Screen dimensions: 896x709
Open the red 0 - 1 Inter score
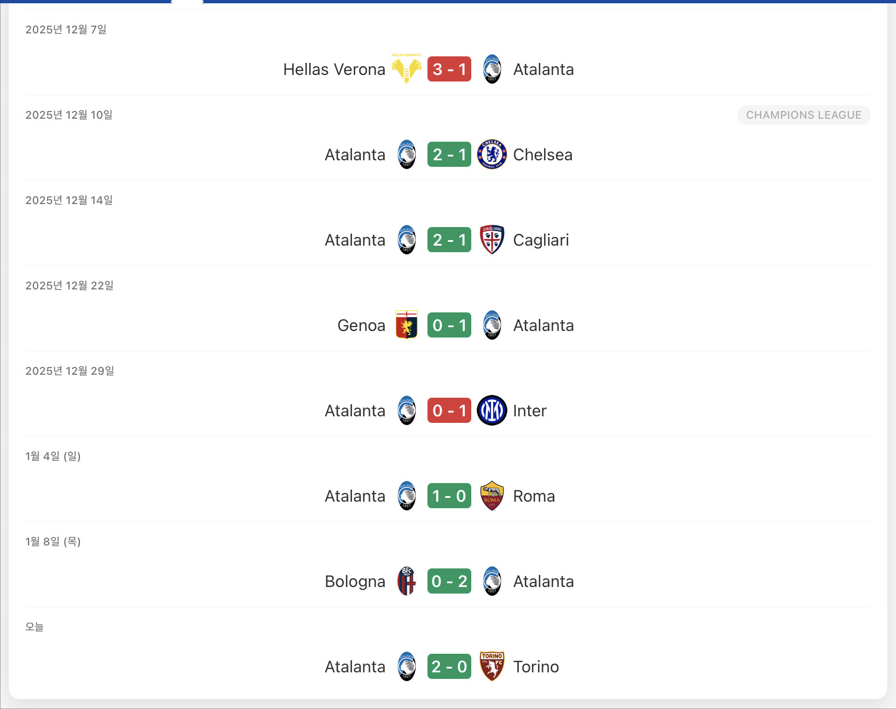pyautogui.click(x=449, y=410)
